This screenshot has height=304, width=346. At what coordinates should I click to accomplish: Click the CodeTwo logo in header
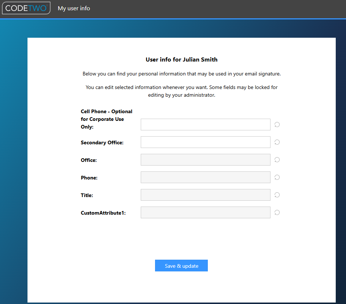coord(26,8)
